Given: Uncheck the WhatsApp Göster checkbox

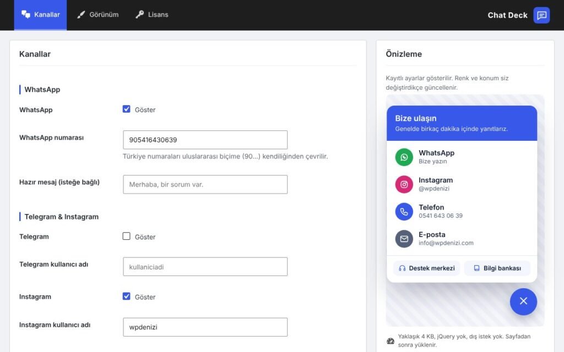Looking at the screenshot, I should tap(126, 109).
